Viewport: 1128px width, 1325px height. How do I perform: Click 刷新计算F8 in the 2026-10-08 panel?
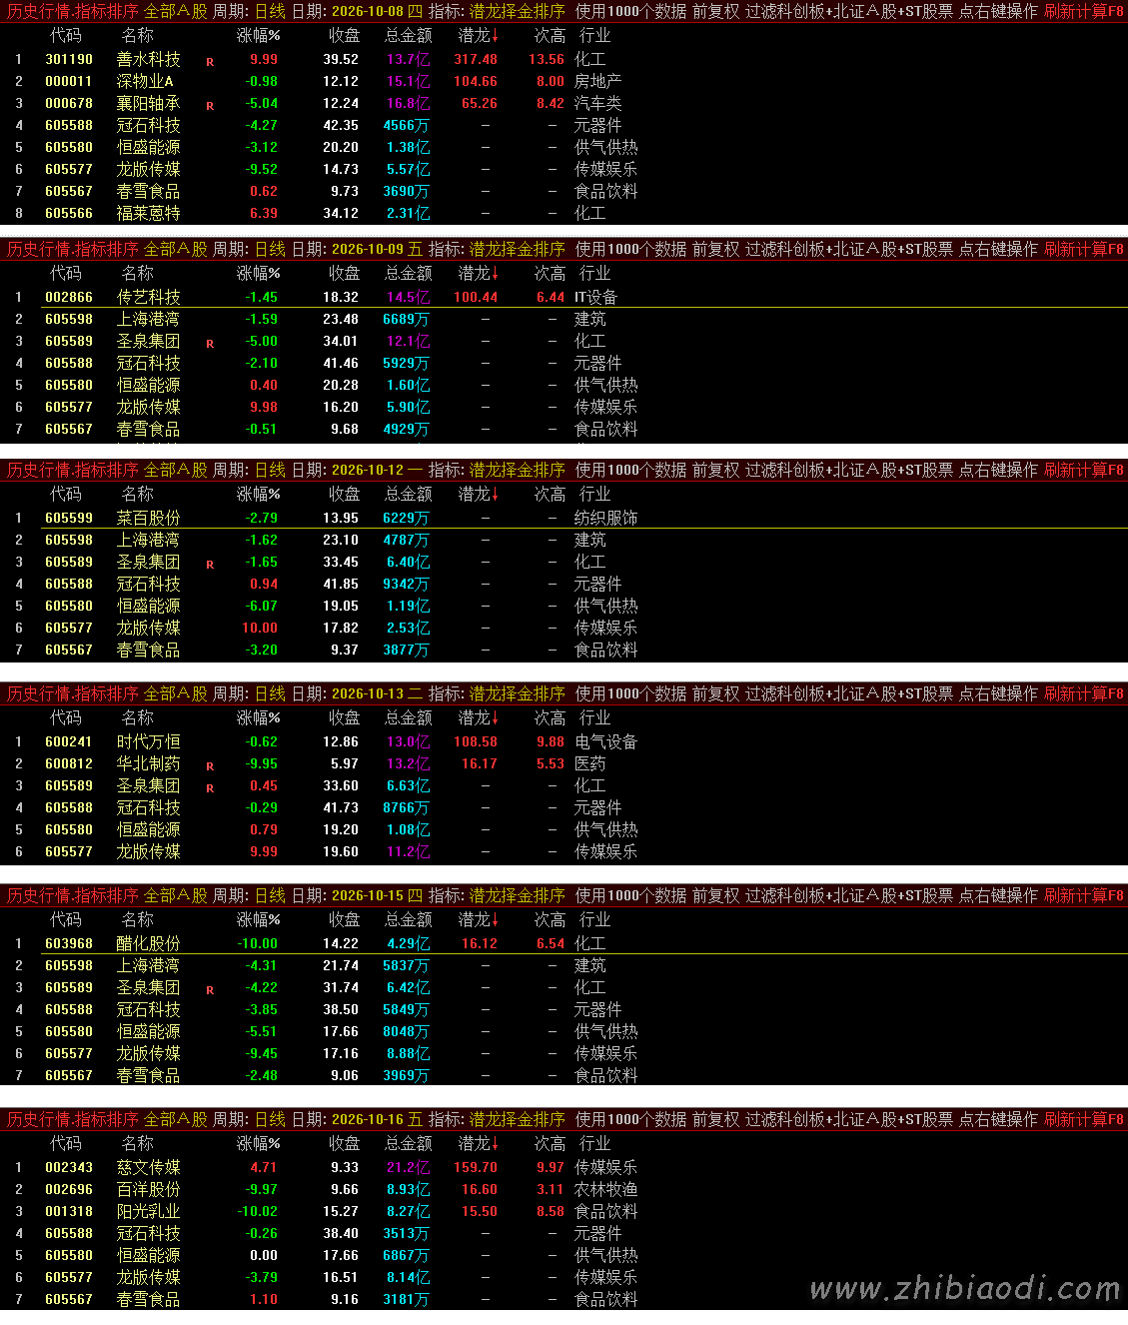point(1084,11)
